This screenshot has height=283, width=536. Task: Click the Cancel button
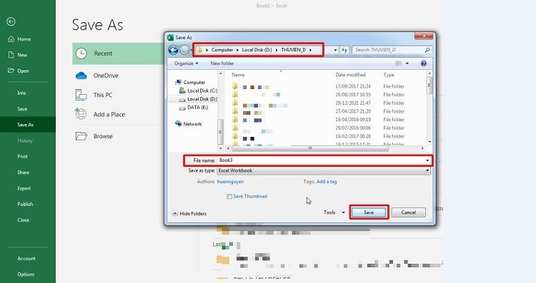409,212
